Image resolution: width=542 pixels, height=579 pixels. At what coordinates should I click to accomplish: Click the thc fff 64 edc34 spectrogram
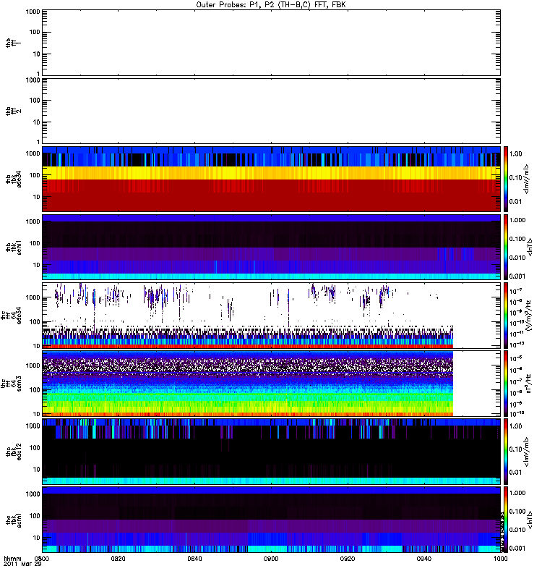(247, 316)
